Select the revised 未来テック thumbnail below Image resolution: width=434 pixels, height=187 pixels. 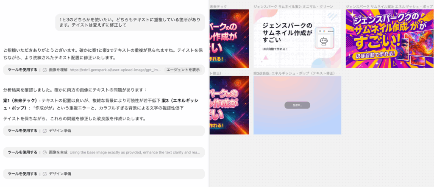229,105
